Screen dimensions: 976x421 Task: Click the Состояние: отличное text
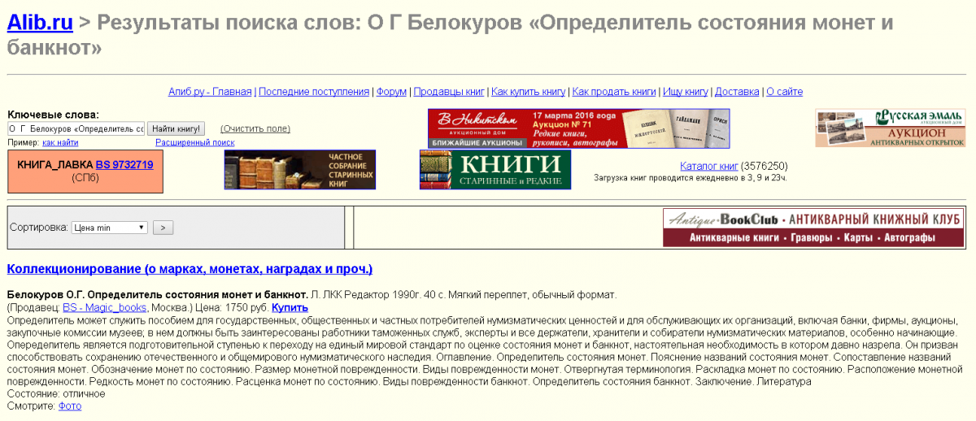click(56, 393)
